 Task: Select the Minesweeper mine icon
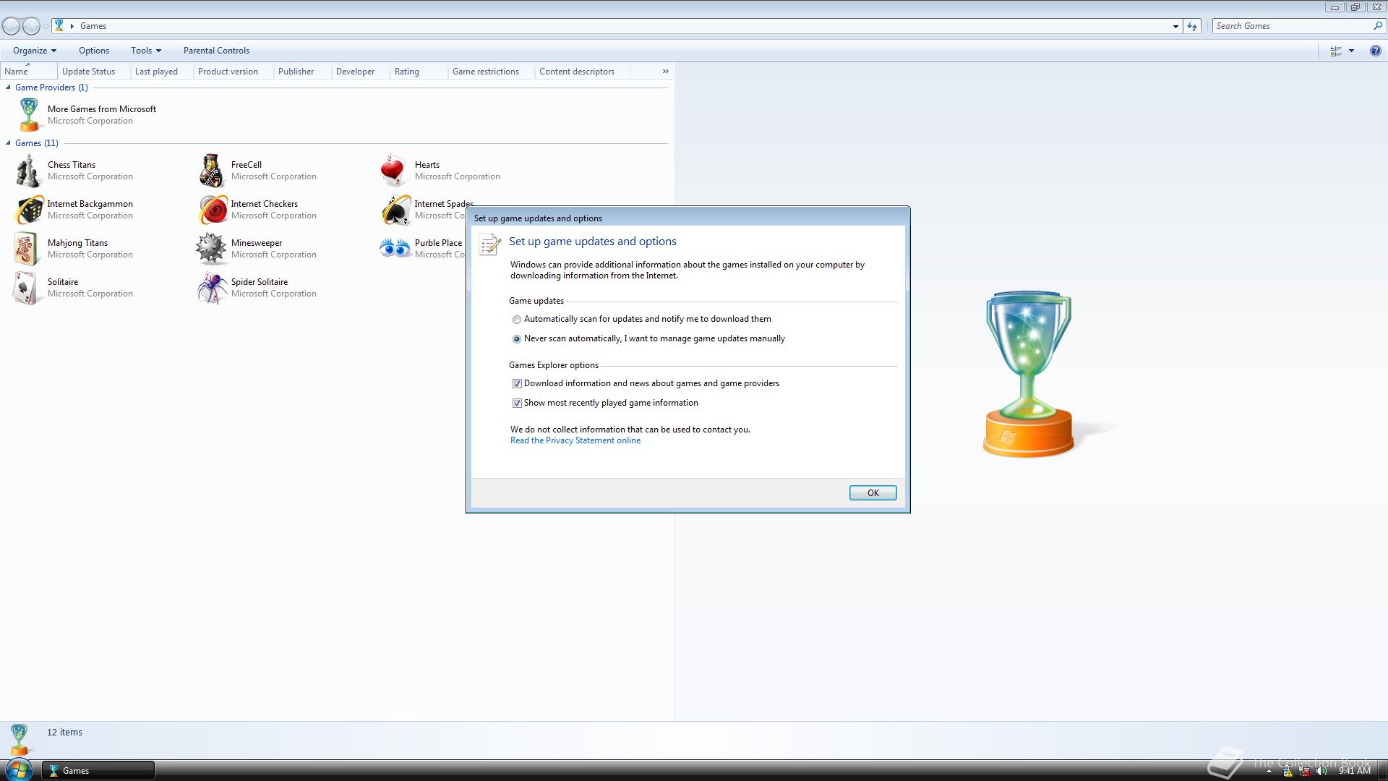[x=211, y=249]
